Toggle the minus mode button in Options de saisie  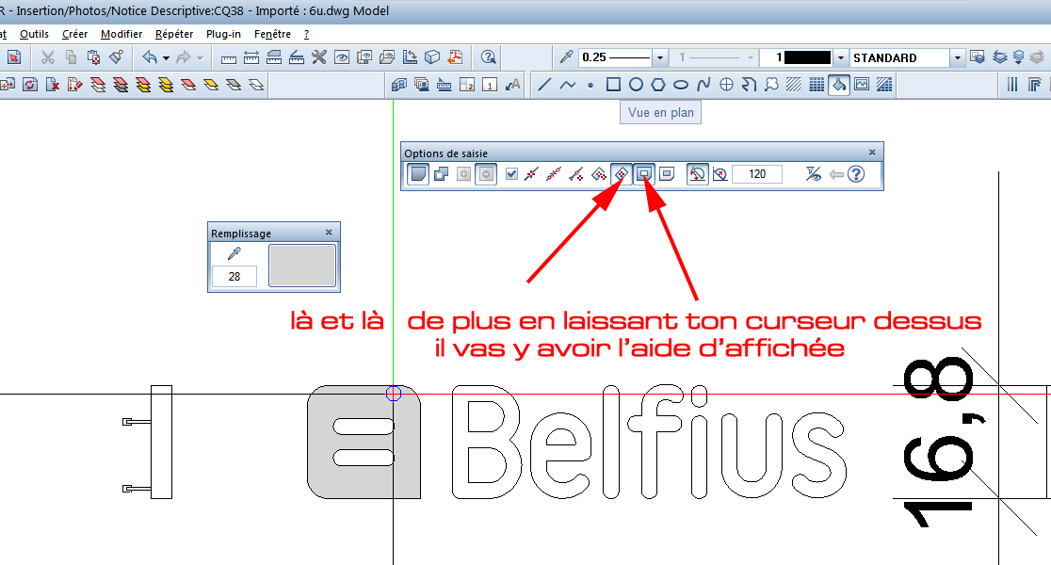click(486, 174)
